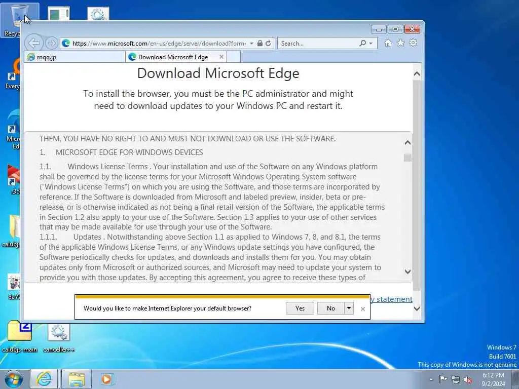Open the Windows Start menu
Viewport: 519px width, 389px height.
(13, 379)
